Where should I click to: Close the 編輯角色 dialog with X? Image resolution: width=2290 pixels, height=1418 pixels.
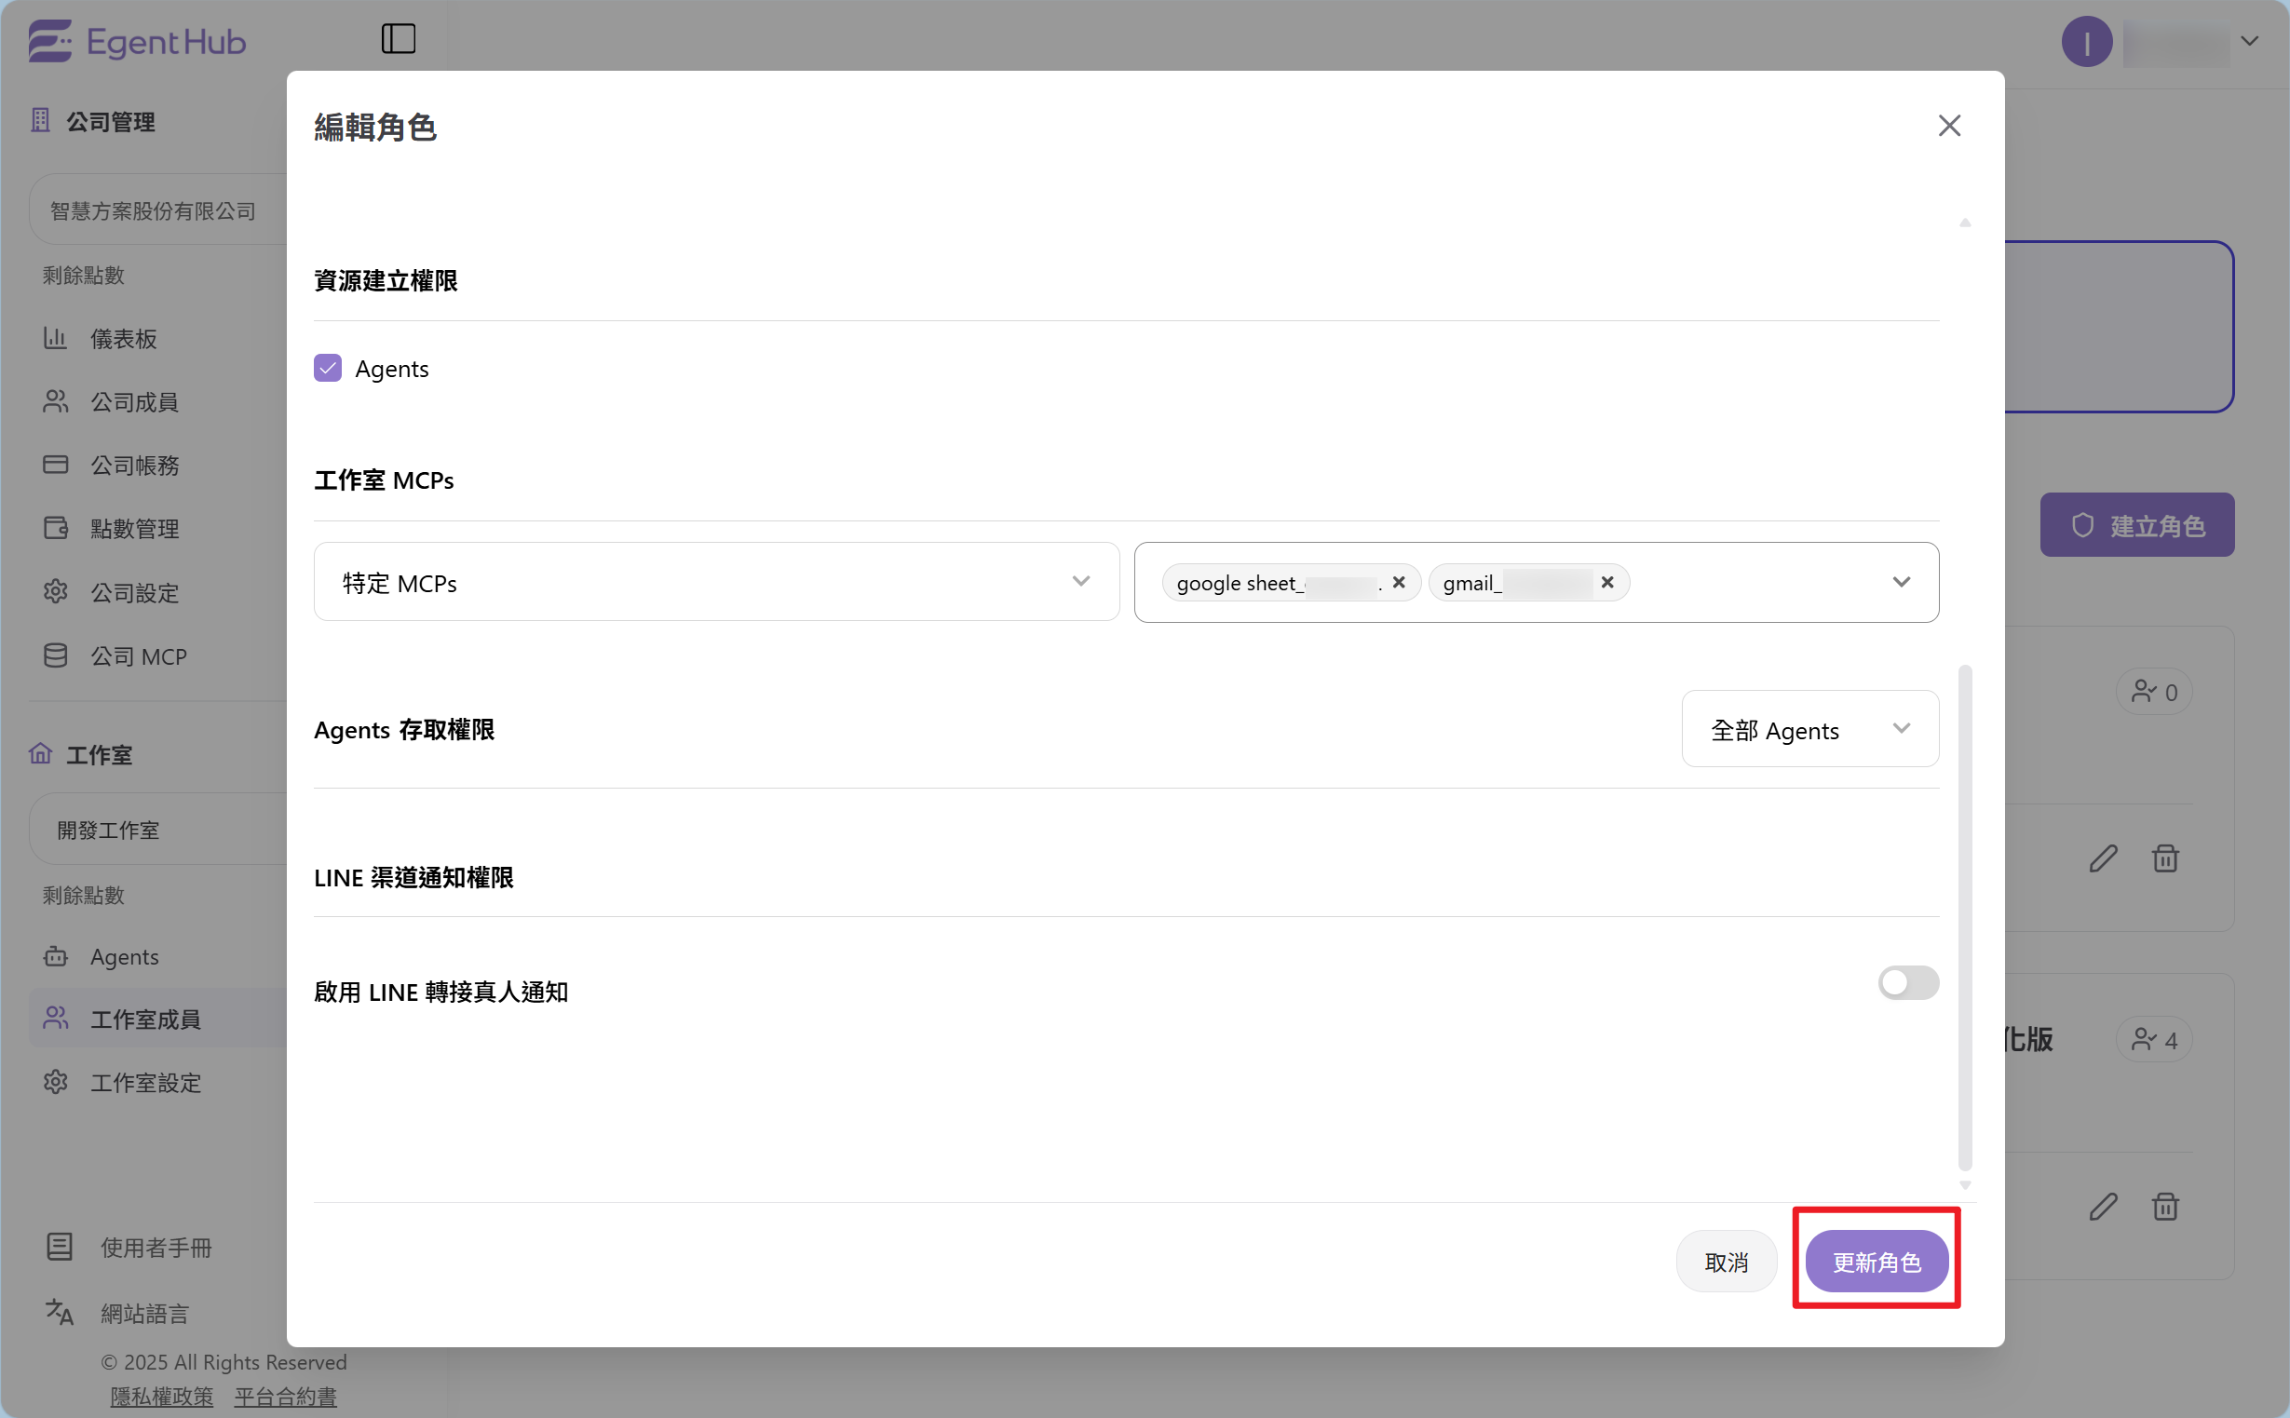[x=1948, y=126]
